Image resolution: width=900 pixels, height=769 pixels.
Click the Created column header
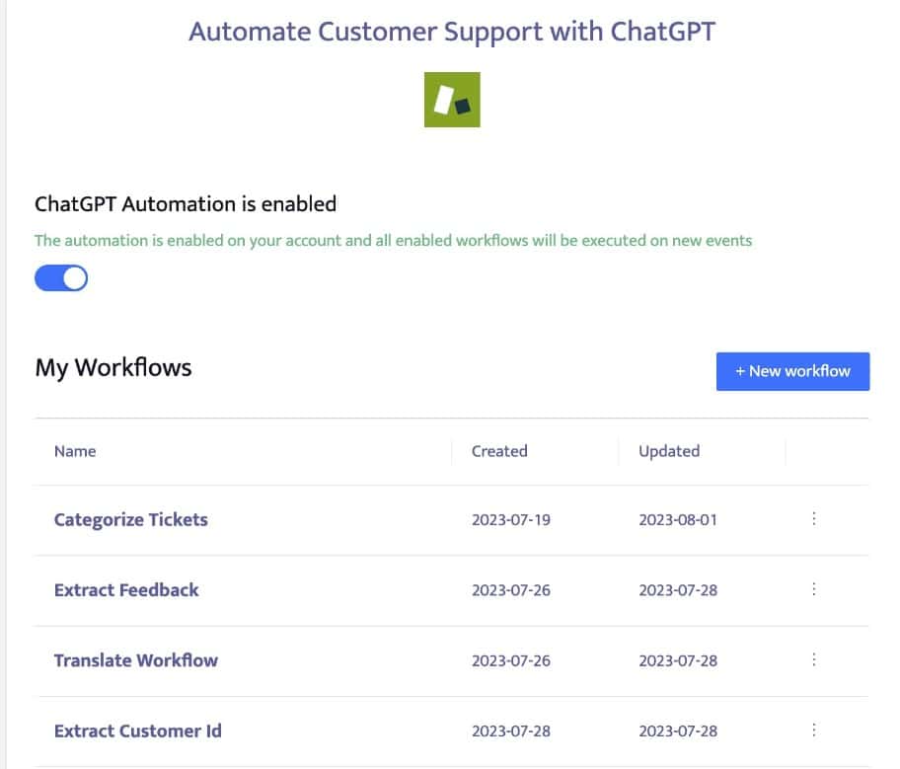click(499, 451)
